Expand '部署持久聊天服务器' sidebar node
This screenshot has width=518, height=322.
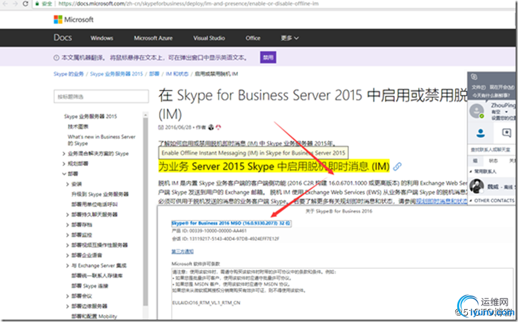67,214
